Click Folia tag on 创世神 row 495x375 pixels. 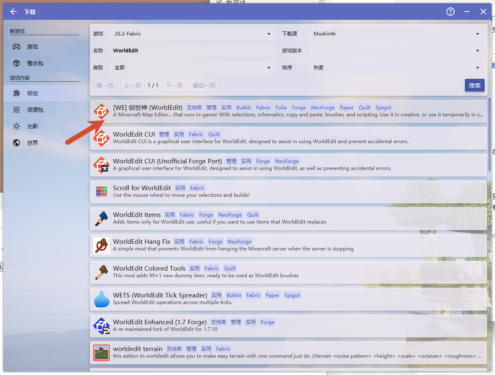[281, 108]
